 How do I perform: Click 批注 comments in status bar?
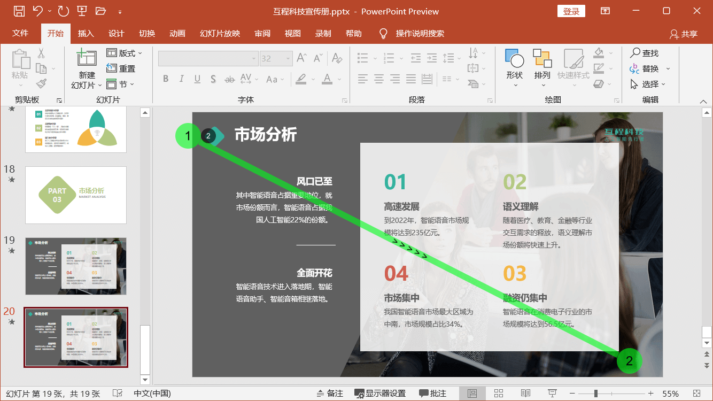(x=433, y=394)
